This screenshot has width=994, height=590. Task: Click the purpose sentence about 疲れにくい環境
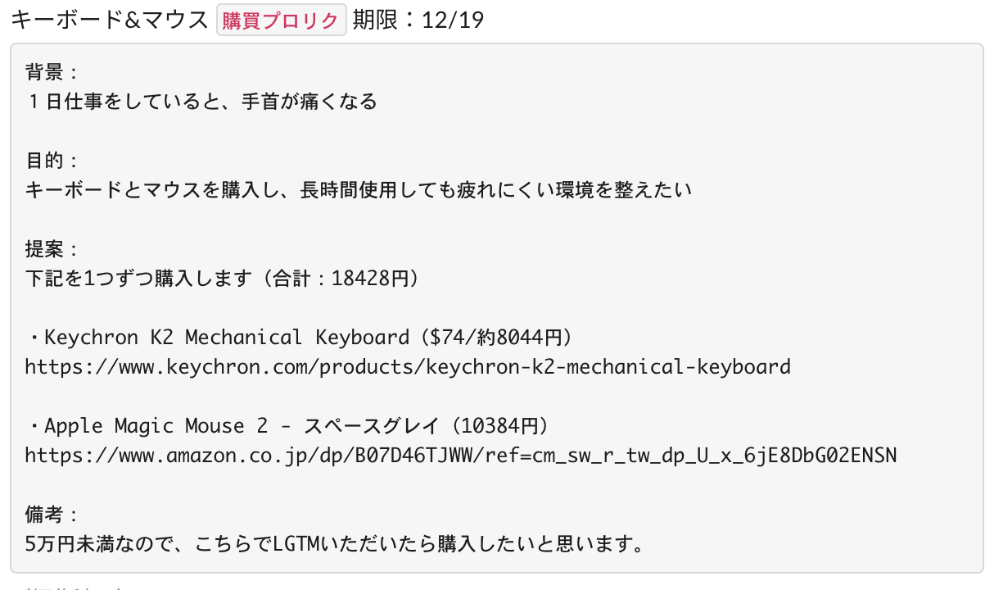point(359,190)
